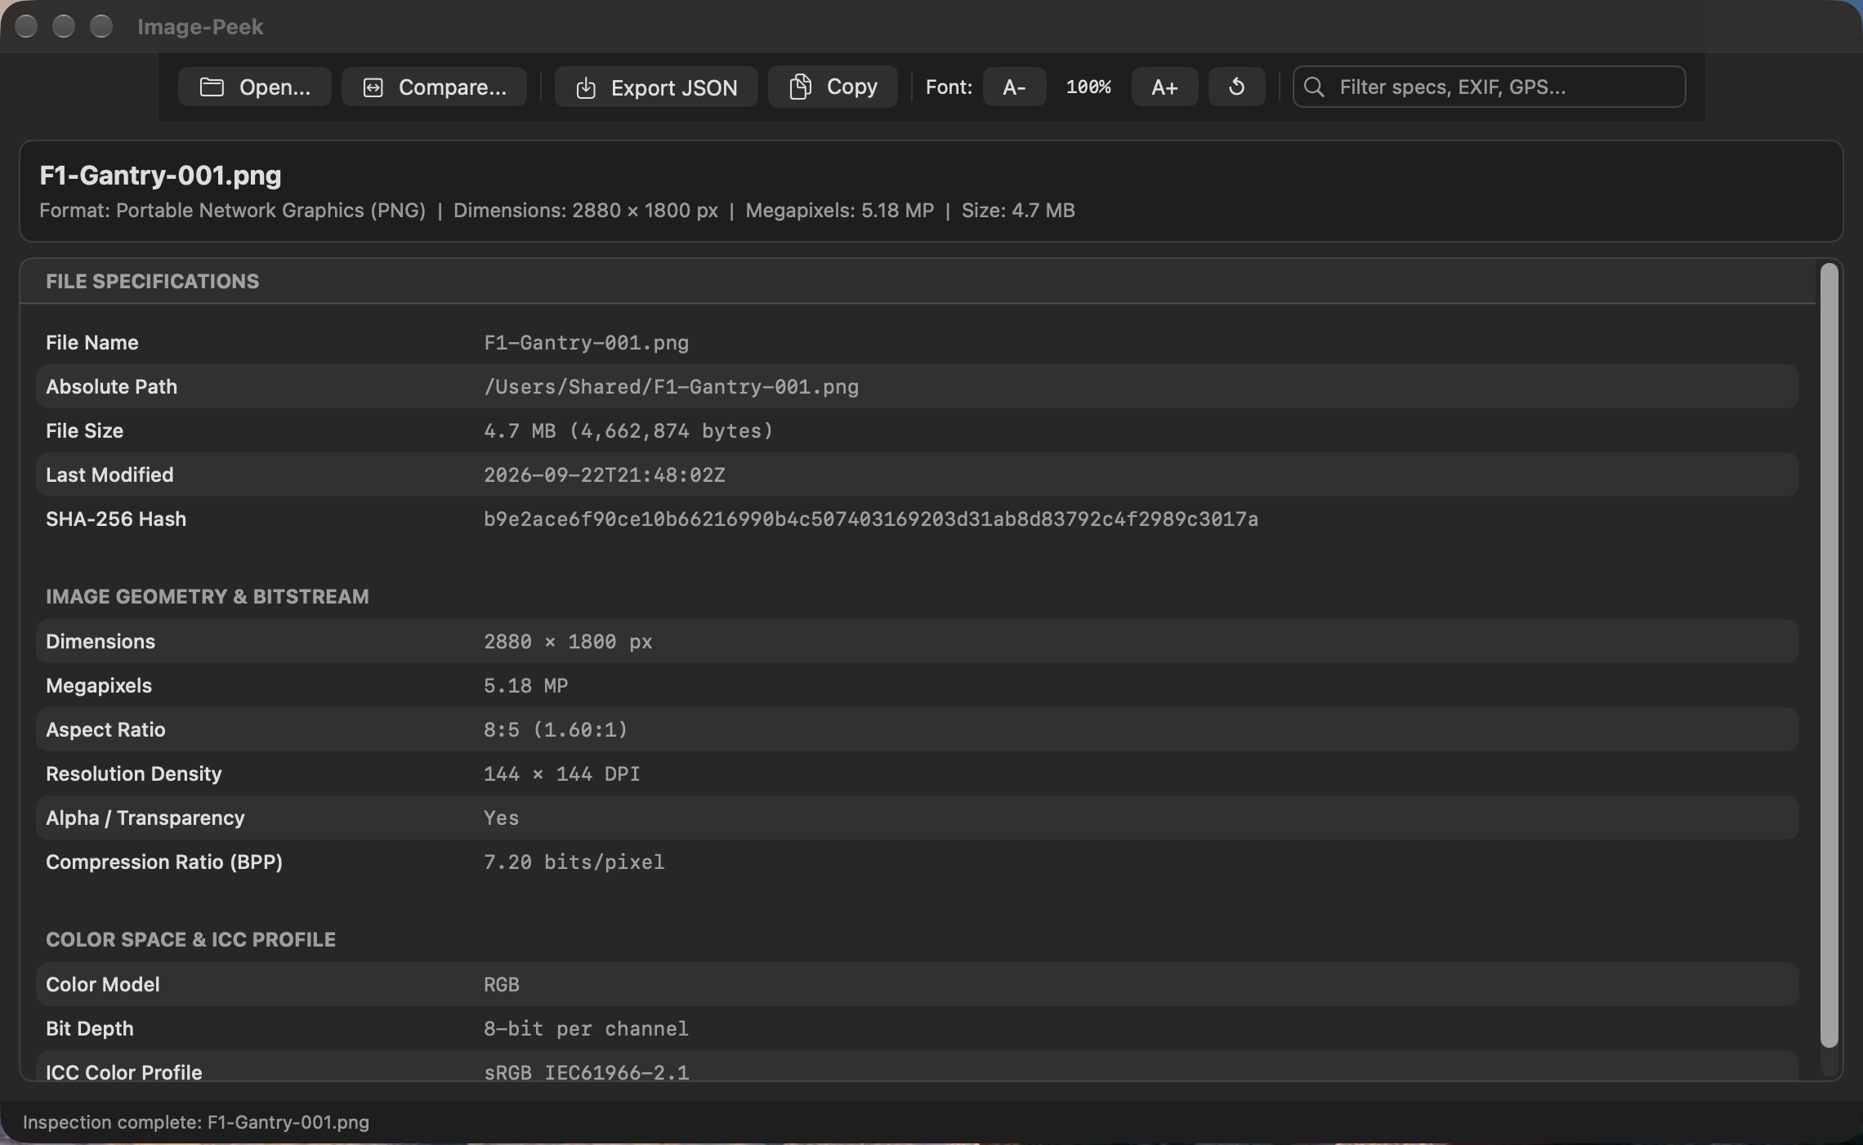Decrease font size with A- button
The width and height of the screenshot is (1863, 1145).
[x=1014, y=87]
